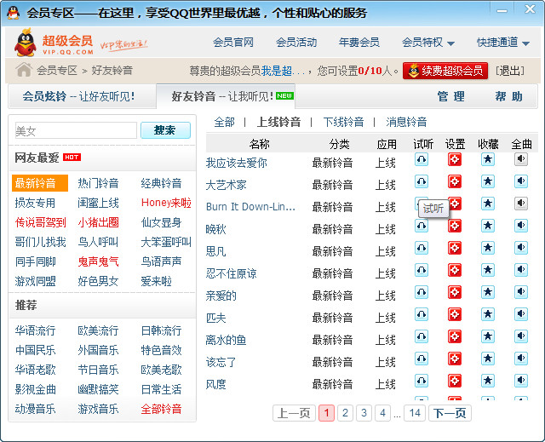Focus the ringtone search input field
This screenshot has width=545, height=442.
(x=76, y=130)
